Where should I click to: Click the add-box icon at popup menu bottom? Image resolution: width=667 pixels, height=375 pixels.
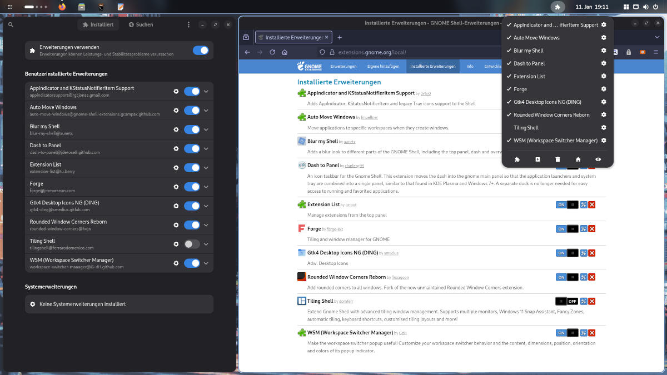(x=537, y=159)
